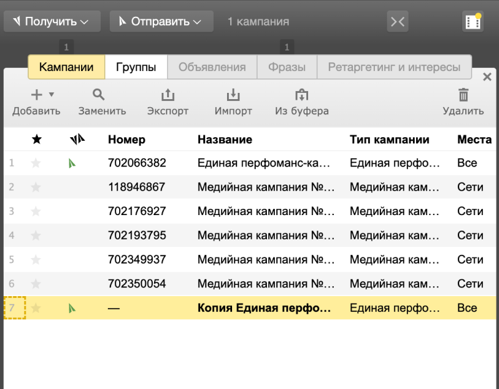Toggle favorite star on the copied campaign row
The width and height of the screenshot is (499, 389).
point(36,308)
